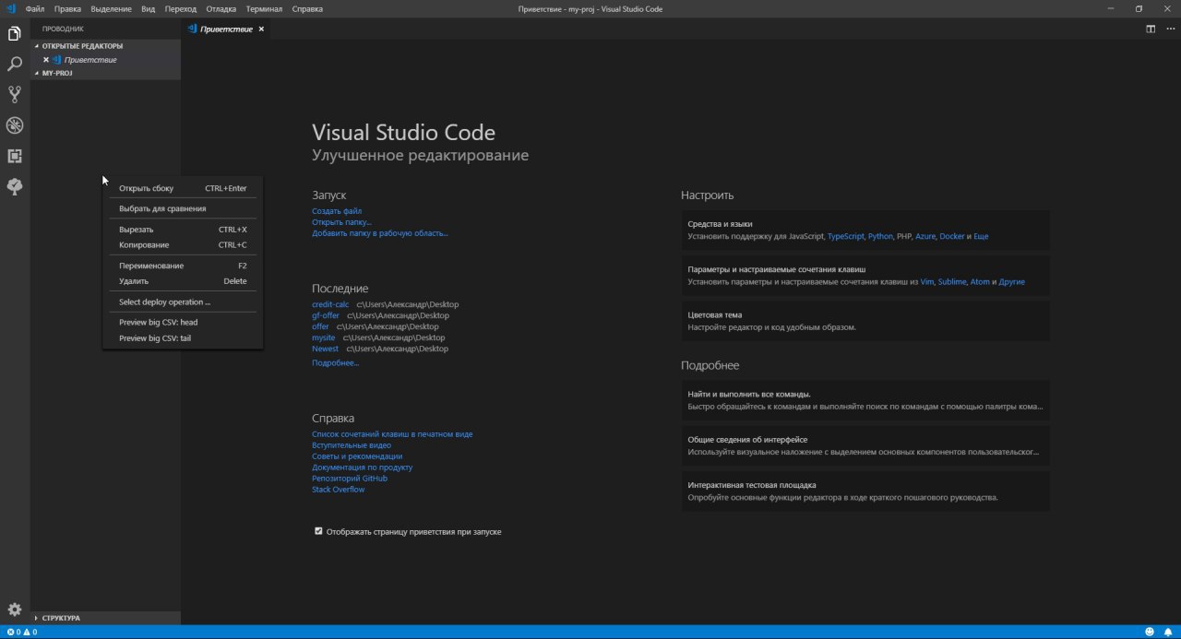Click the Python language support link
The width and height of the screenshot is (1181, 639).
[880, 236]
